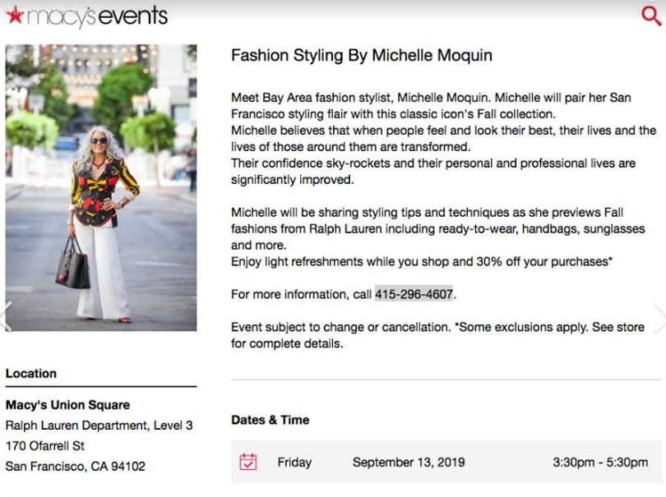Click the highlighted phone number 415-296-4607
Viewport: 666px width, 497px height.
pos(414,294)
